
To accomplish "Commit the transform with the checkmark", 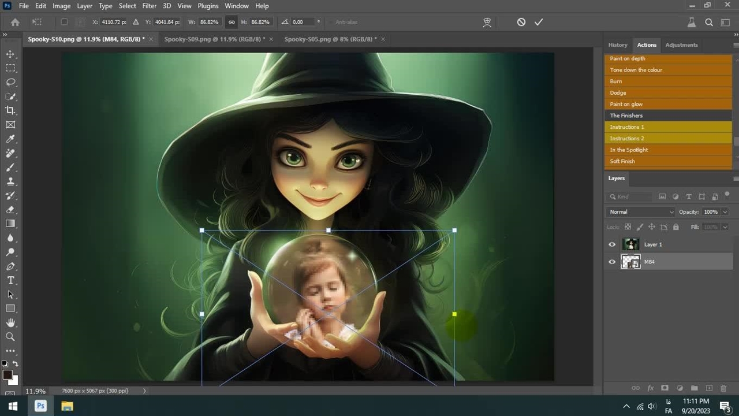I will point(539,22).
